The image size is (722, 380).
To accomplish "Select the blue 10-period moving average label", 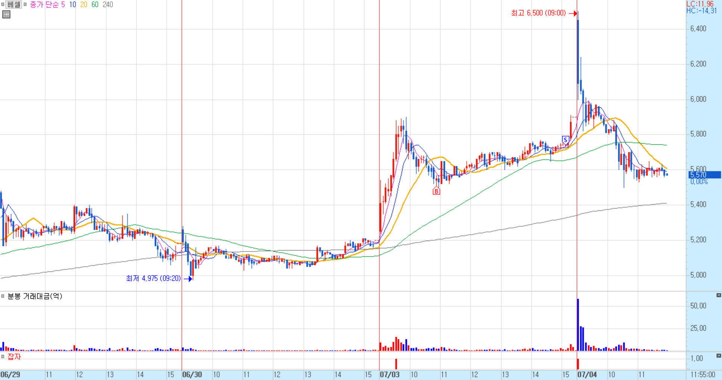I will pyautogui.click(x=73, y=4).
